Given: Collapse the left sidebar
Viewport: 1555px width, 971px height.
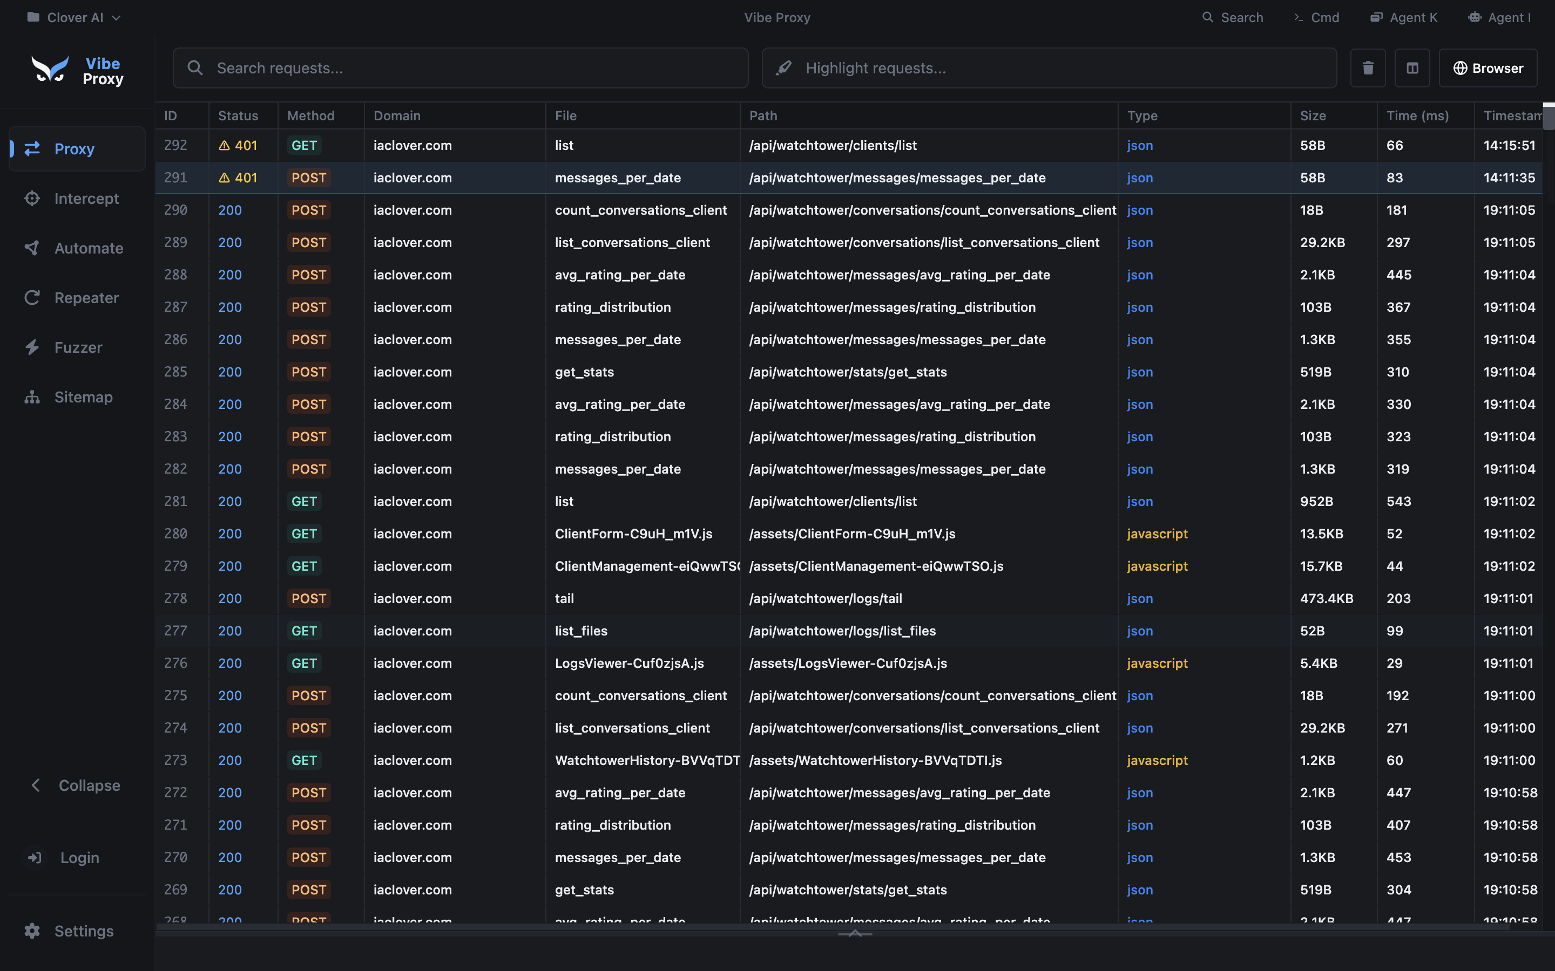Looking at the screenshot, I should [x=74, y=785].
